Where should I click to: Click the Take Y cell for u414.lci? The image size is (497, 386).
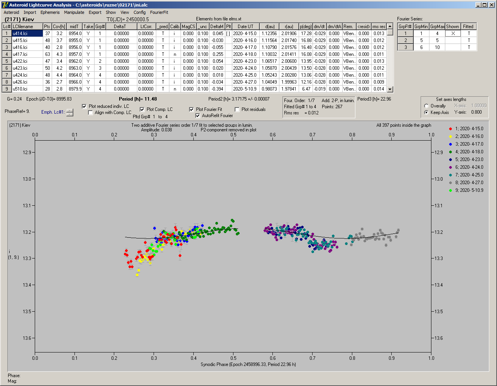point(88,34)
